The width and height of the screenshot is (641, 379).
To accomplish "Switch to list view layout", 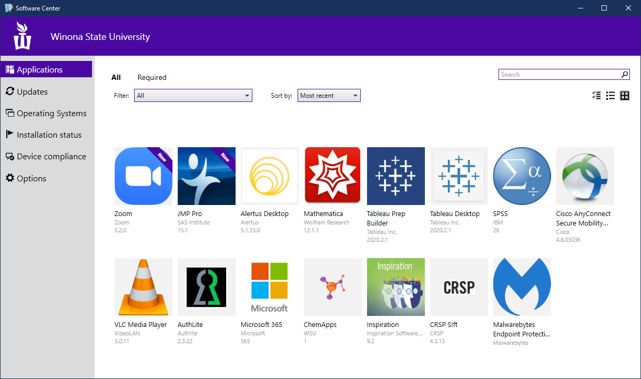I will pyautogui.click(x=611, y=96).
